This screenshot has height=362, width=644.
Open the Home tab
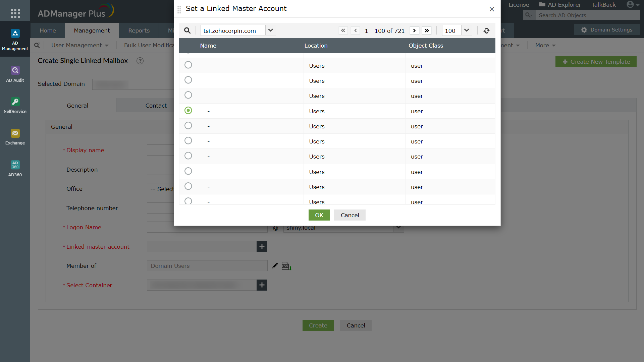(x=48, y=31)
